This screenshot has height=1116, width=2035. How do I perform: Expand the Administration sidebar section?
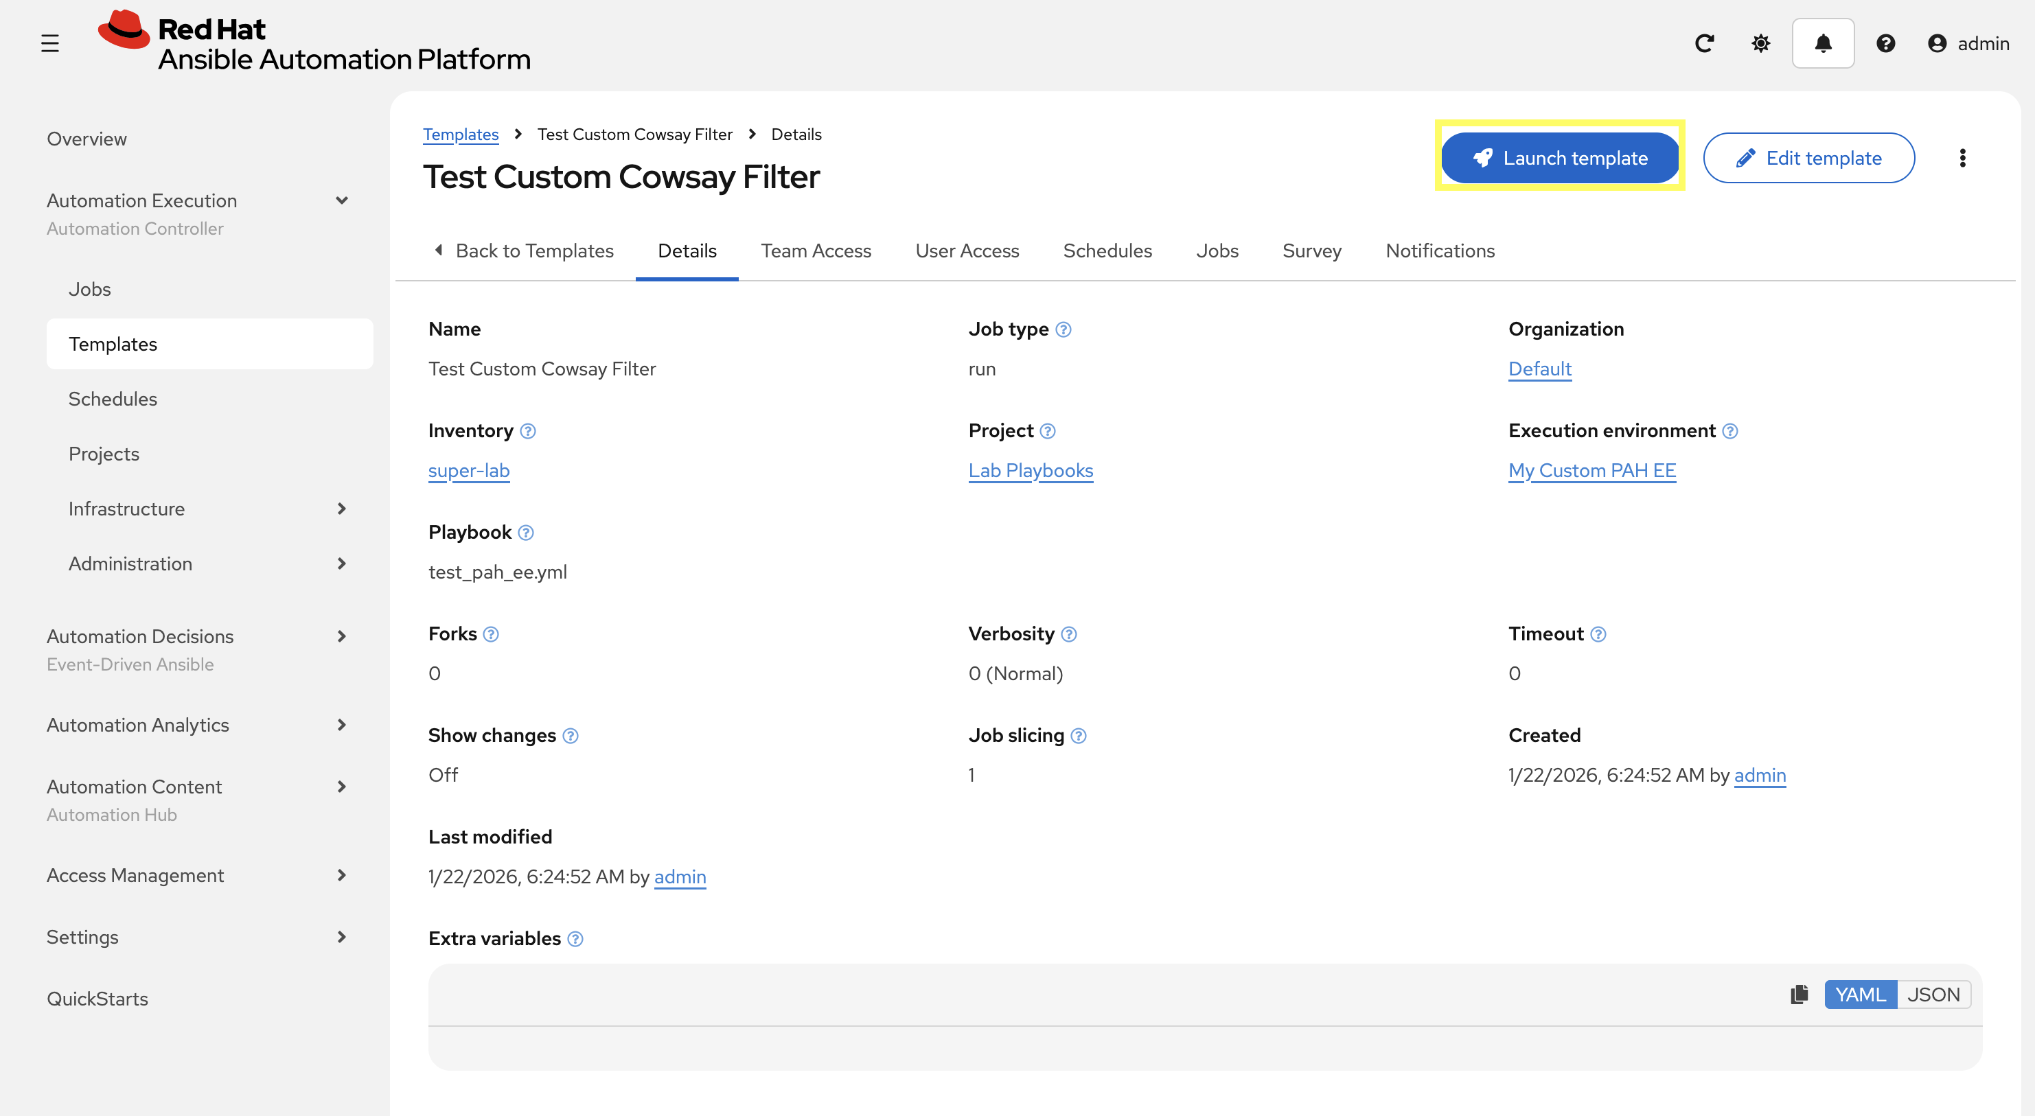pos(341,563)
